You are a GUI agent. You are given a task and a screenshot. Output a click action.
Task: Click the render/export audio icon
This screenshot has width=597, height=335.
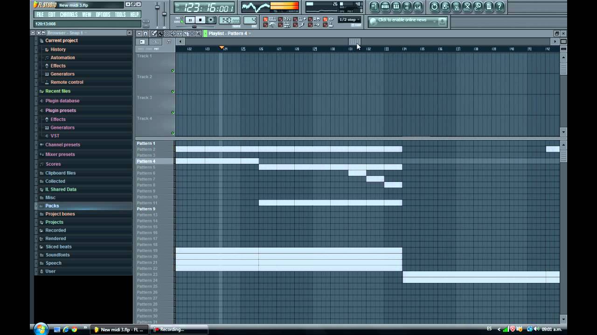tap(456, 7)
